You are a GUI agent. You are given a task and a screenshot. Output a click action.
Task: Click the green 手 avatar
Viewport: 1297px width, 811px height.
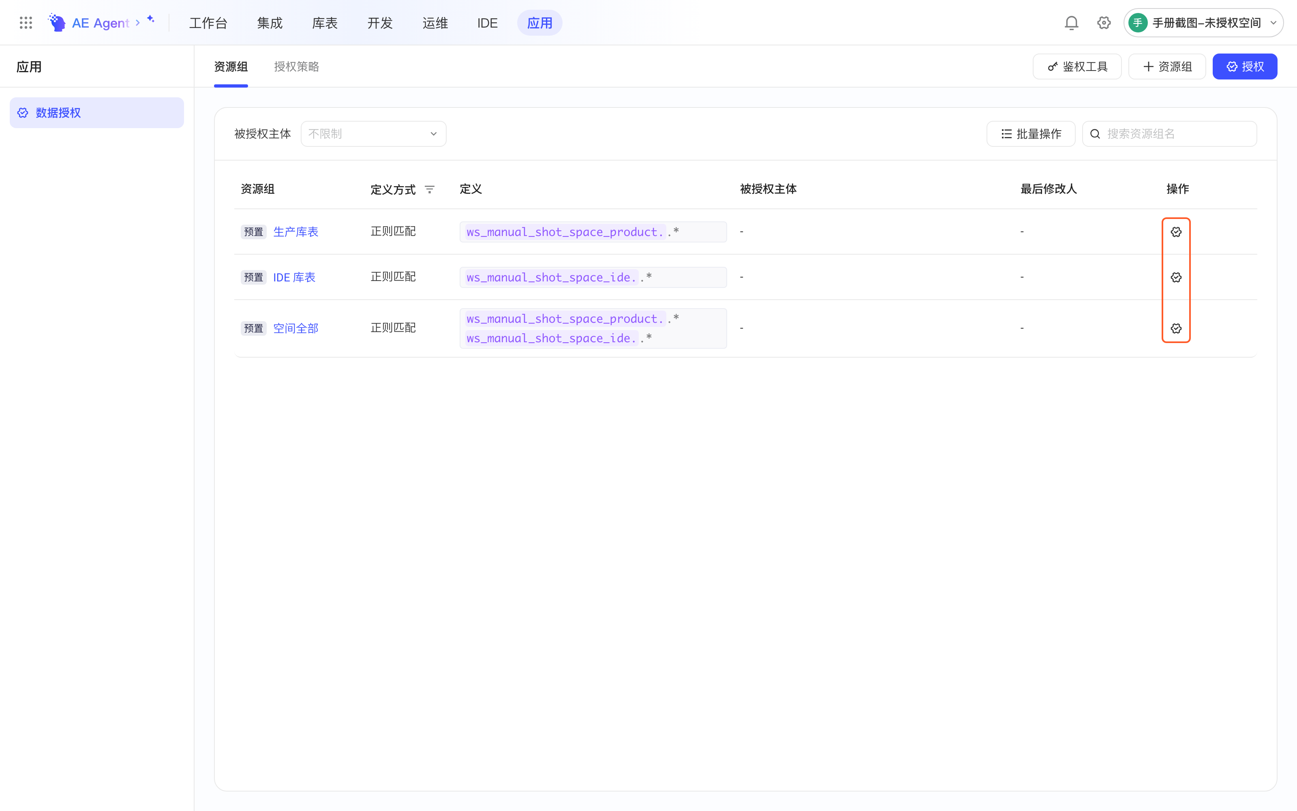tap(1138, 23)
